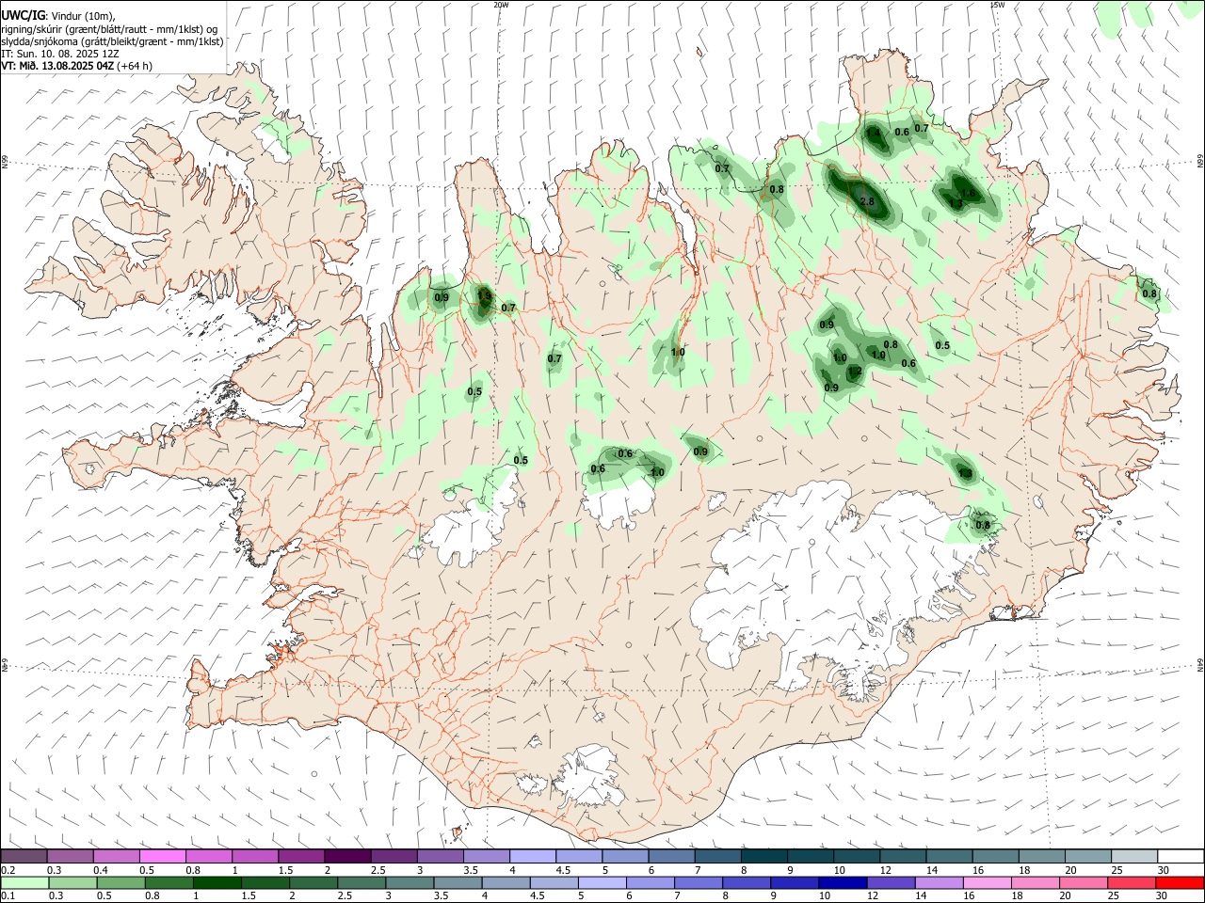The image size is (1205, 903).
Task: Click the 1.3 label beside the 1.6 value
Action: 956,203
